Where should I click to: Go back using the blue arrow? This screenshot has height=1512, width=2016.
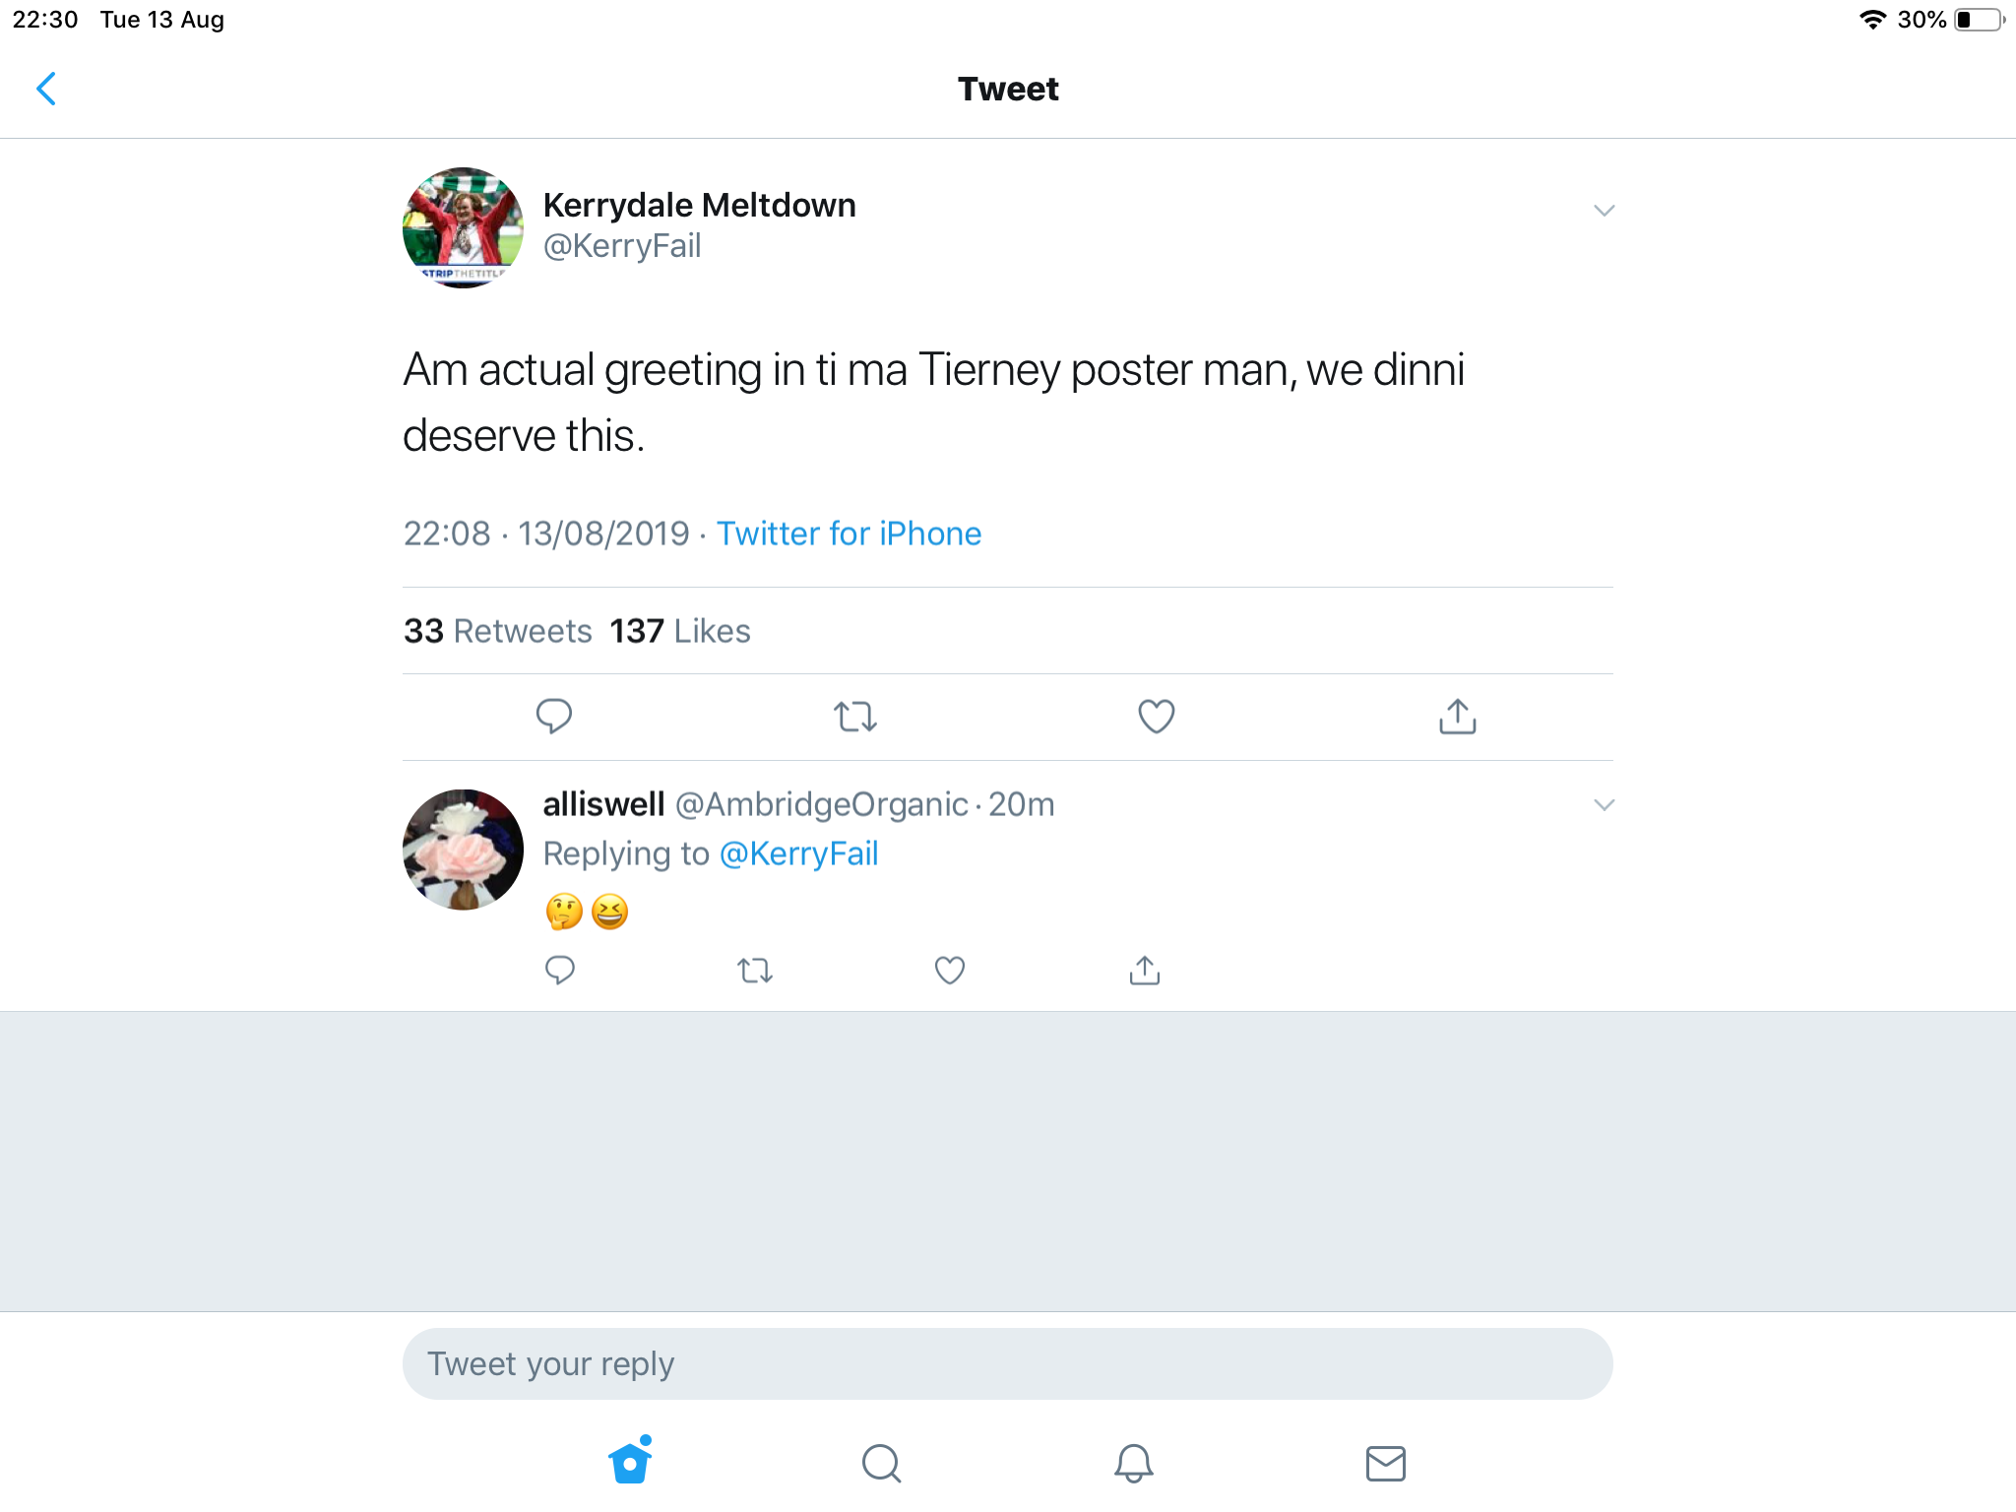(x=46, y=89)
